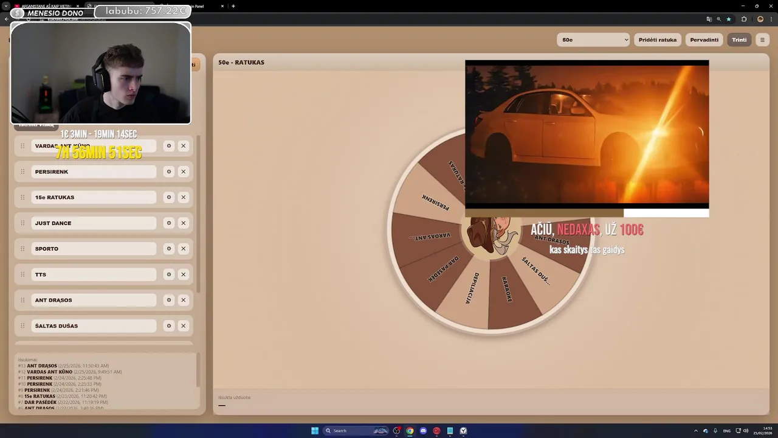Open settings gear for 15e RATUKAS row

pyautogui.click(x=169, y=197)
